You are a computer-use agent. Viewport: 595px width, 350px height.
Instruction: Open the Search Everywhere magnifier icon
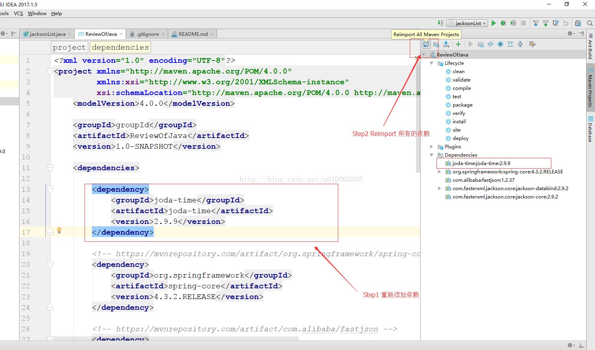[x=590, y=23]
